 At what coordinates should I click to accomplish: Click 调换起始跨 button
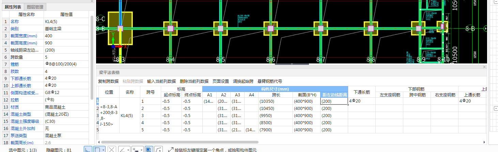pos(243,81)
